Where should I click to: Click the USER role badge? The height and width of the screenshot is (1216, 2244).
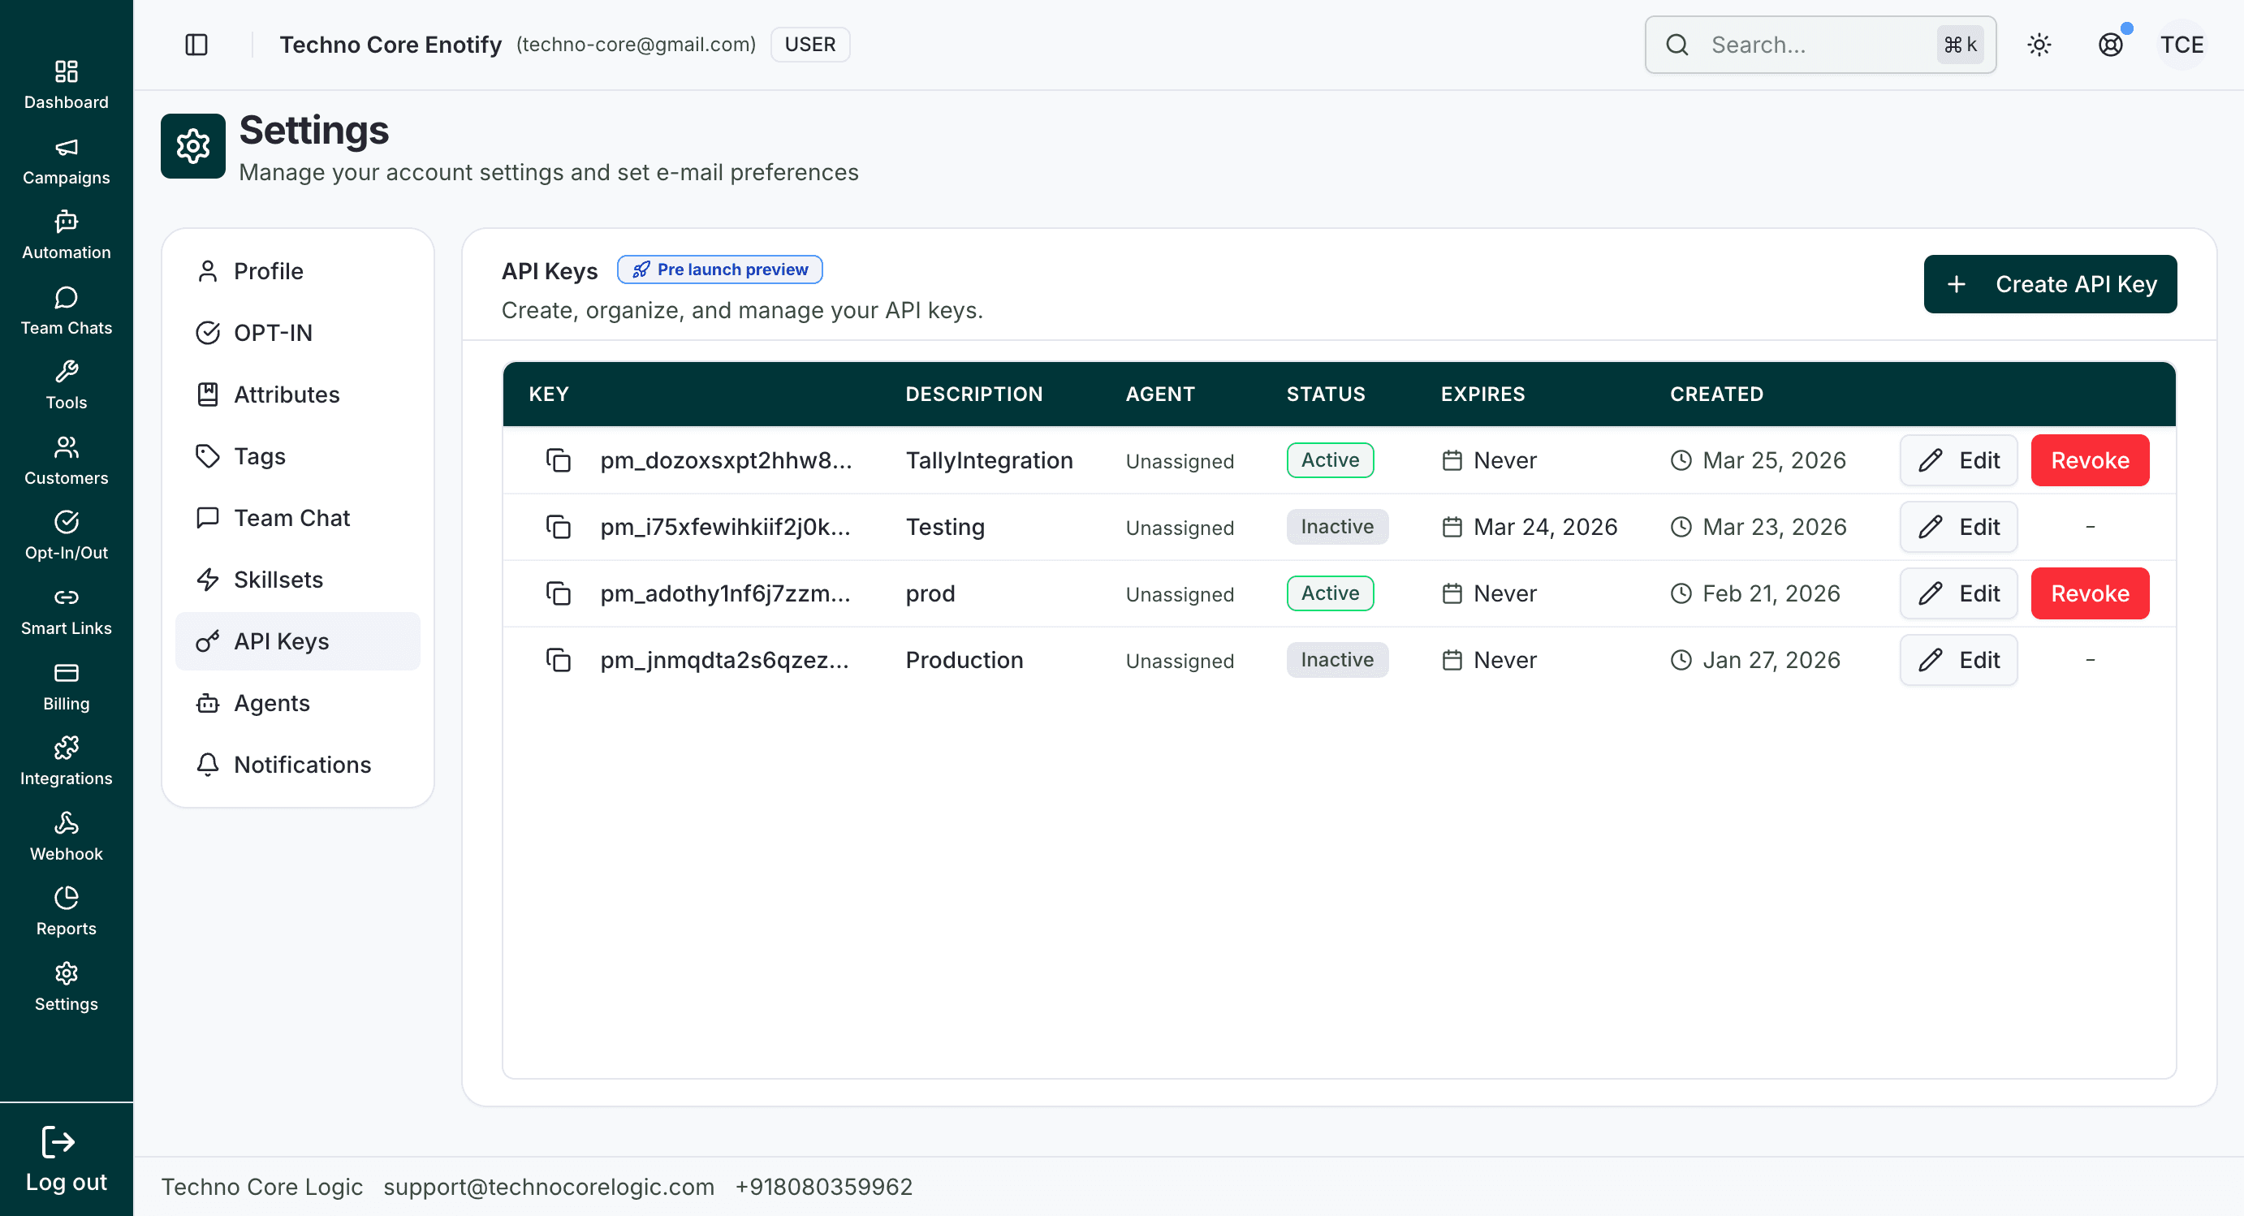tap(810, 45)
